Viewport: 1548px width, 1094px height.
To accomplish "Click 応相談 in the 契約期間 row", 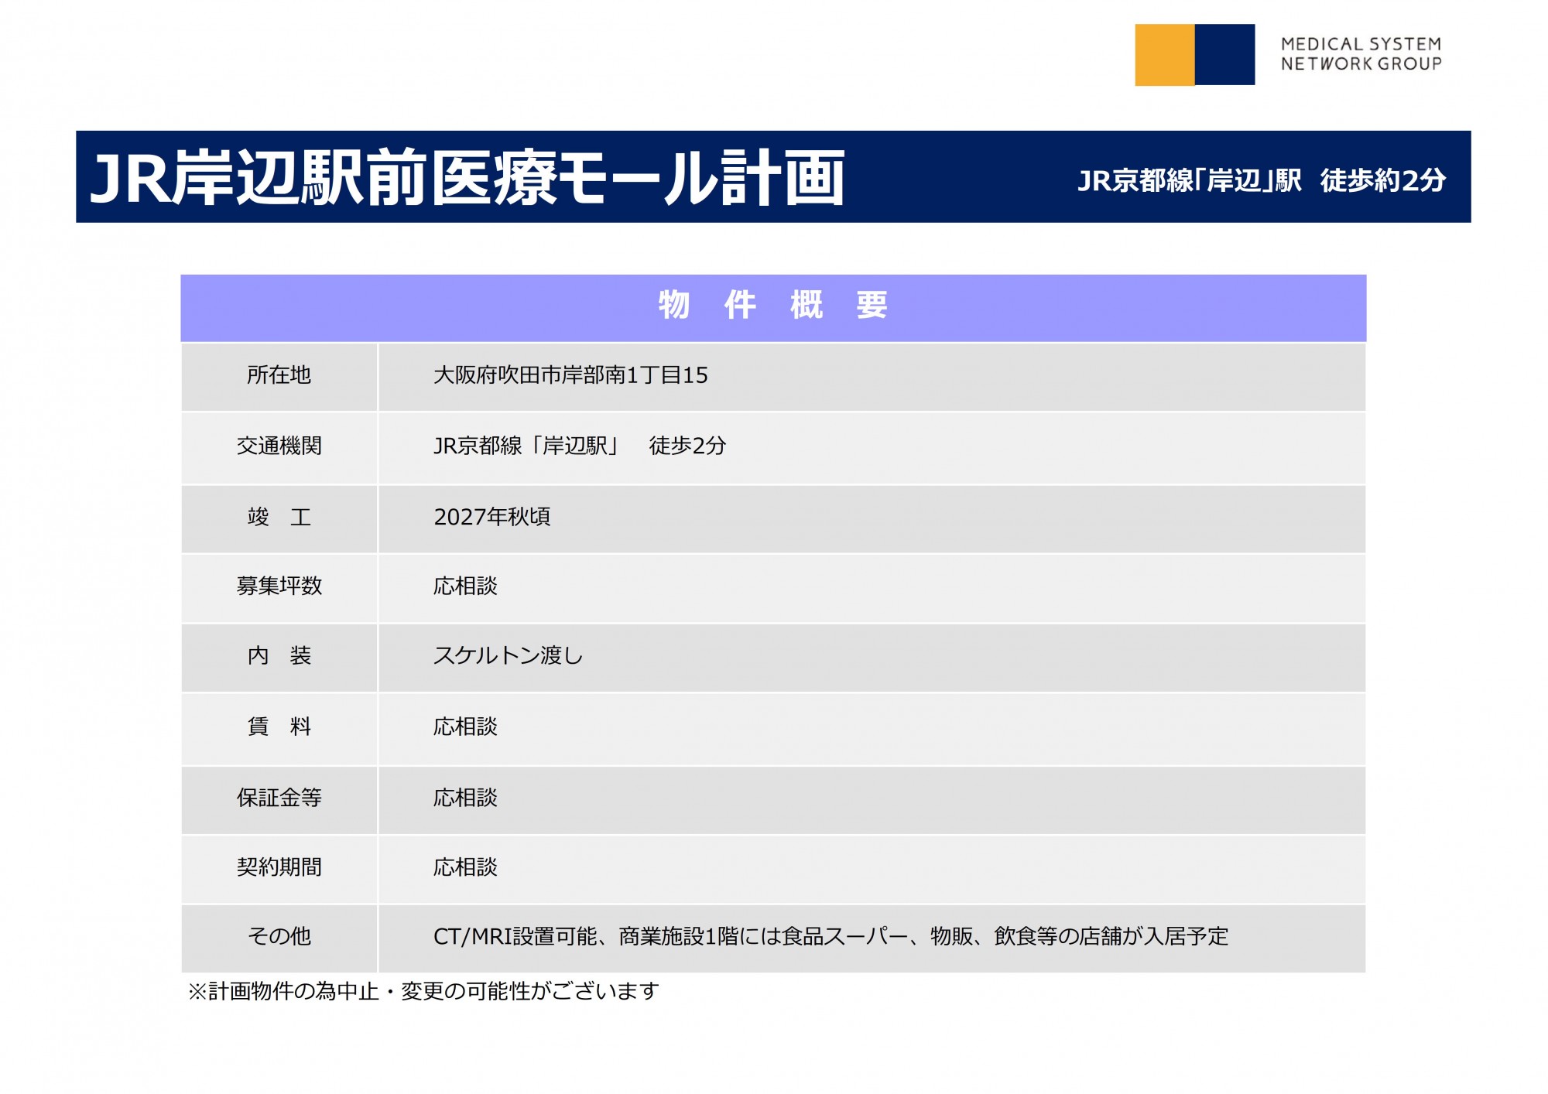I will [465, 867].
